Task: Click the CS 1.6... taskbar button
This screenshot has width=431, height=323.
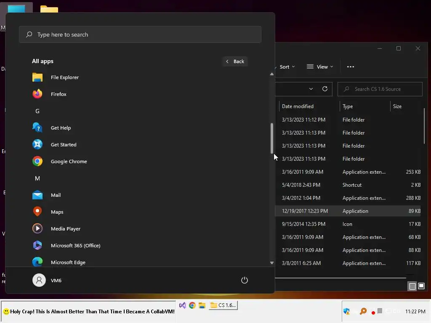Action: [x=223, y=305]
